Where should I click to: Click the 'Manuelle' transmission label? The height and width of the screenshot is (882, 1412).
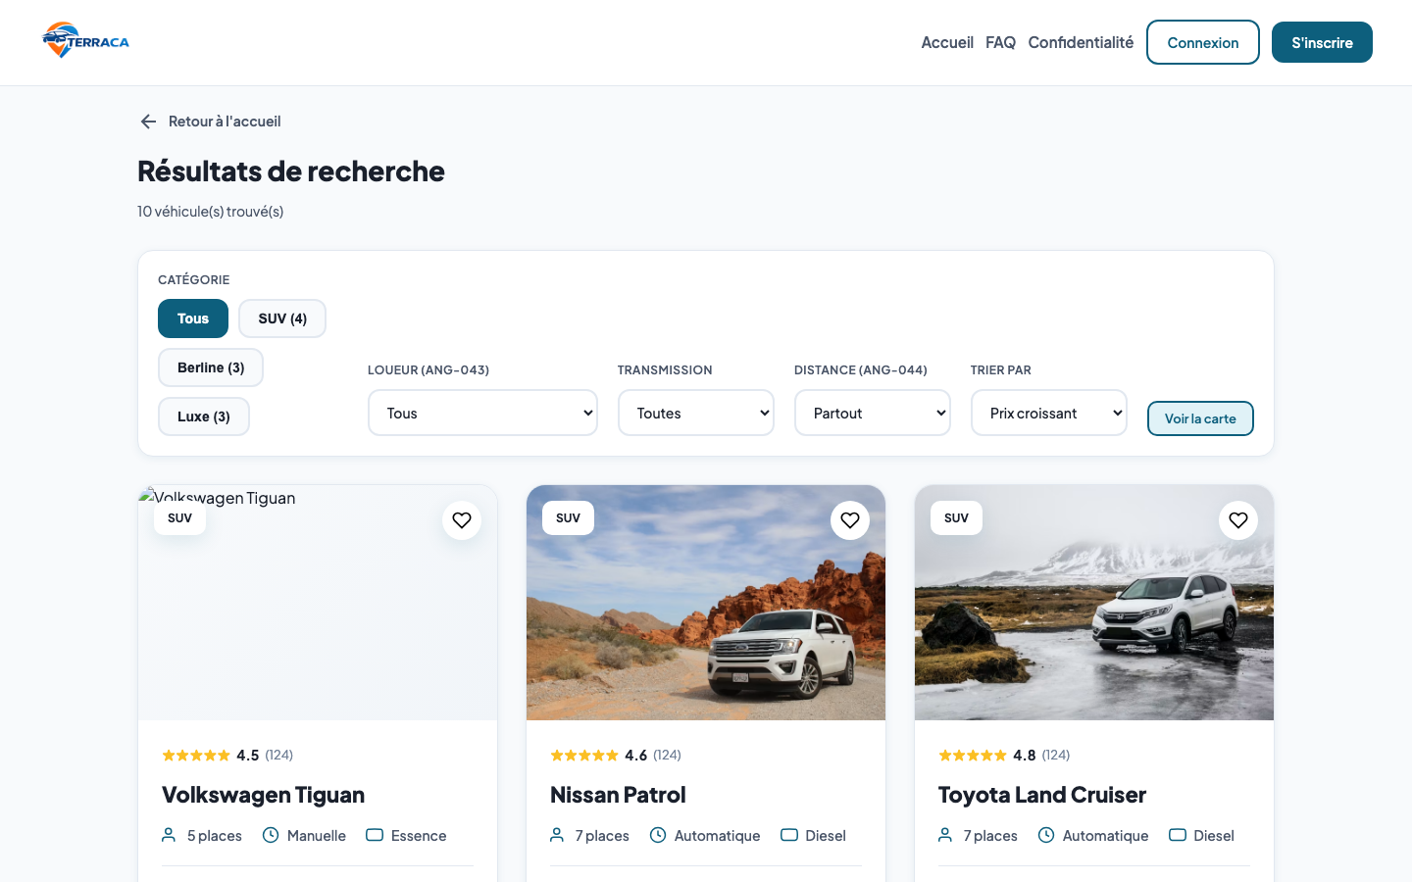pyautogui.click(x=317, y=835)
